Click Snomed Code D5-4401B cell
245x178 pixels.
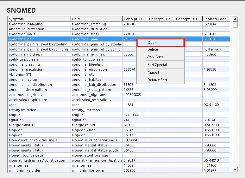(x=216, y=160)
